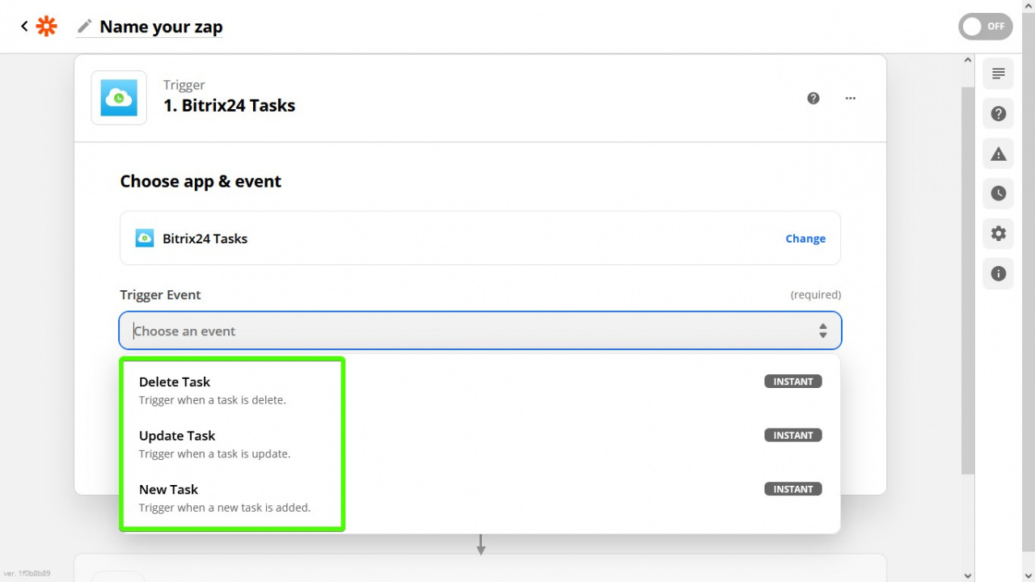Viewport: 1035px width, 582px height.
Task: Click INSTANT badge beside New Task
Action: point(793,489)
